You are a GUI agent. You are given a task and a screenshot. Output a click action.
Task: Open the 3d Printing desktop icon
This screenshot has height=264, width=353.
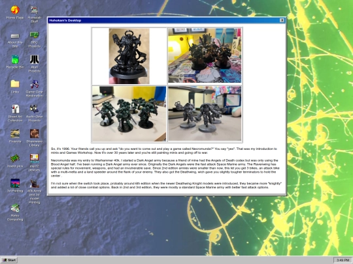click(15, 185)
